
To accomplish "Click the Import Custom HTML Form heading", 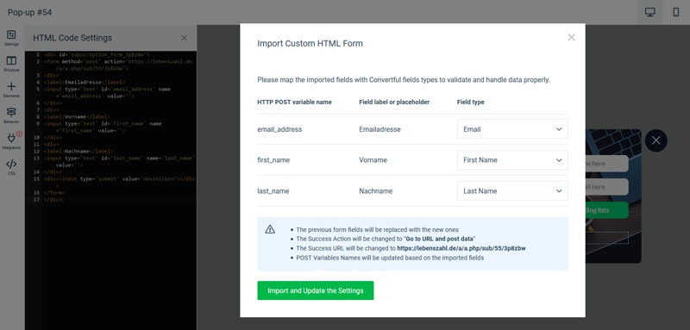I will click(310, 43).
